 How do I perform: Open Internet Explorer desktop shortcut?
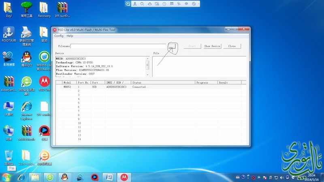[x=26, y=110]
